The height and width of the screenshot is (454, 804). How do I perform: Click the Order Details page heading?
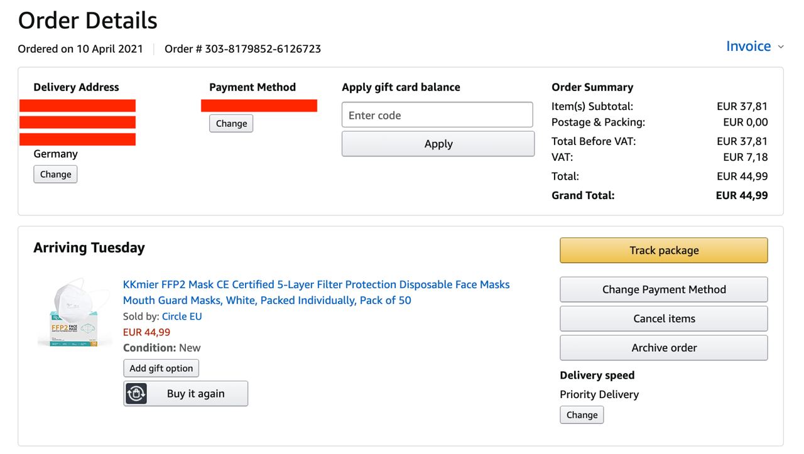[88, 21]
